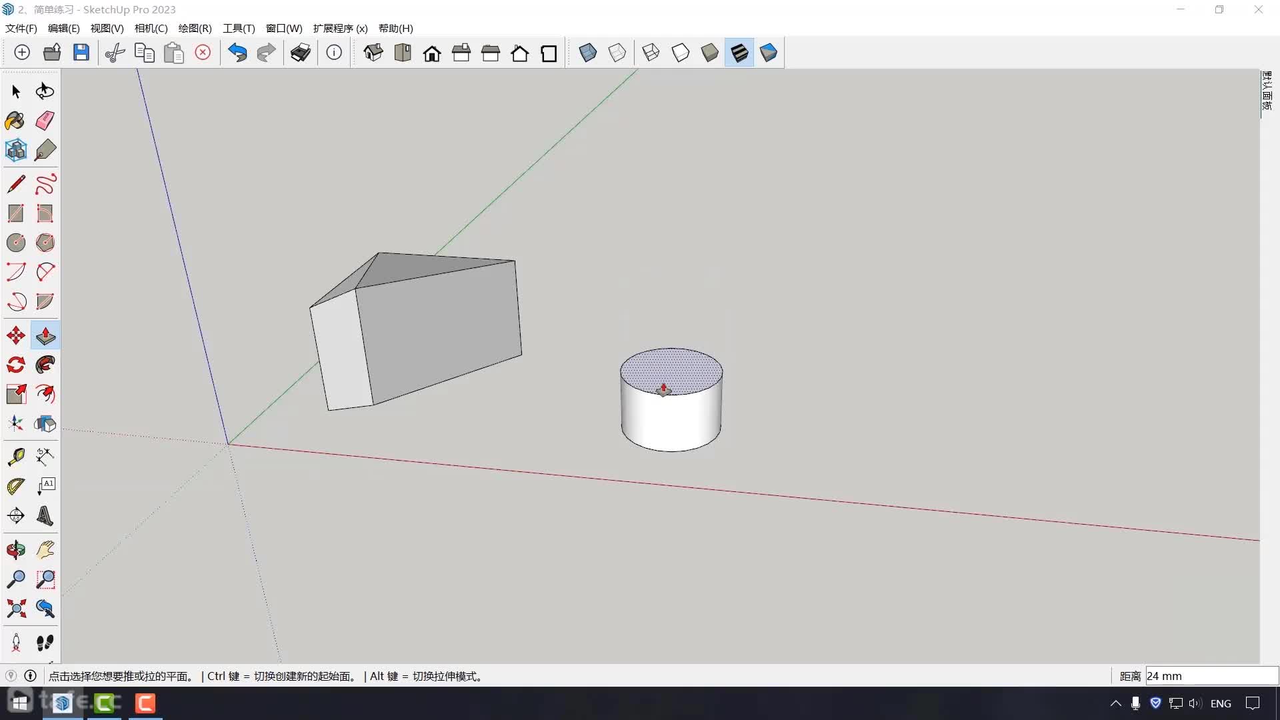
Task: Pick the Polygon tool
Action: [x=45, y=243]
